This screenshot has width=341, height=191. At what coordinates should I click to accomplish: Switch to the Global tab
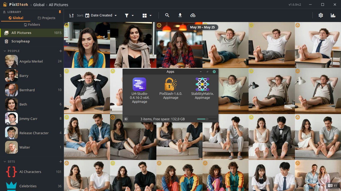(16, 18)
